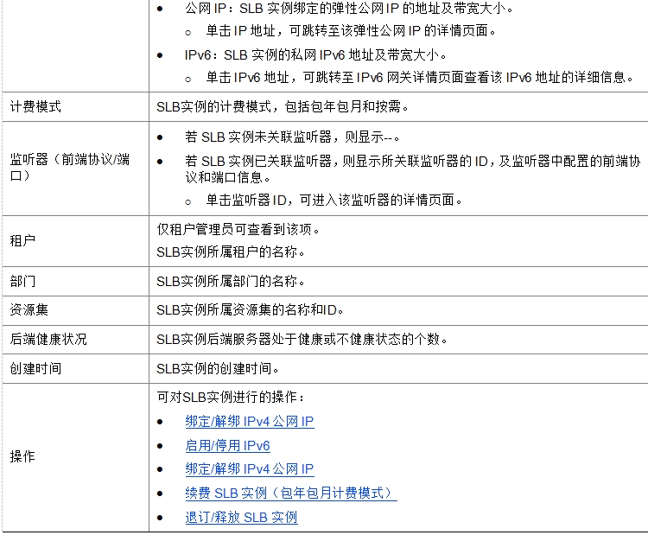
Task: Click text SLB实例的计费模式，包括包年包月和按需。
Action: click(283, 106)
